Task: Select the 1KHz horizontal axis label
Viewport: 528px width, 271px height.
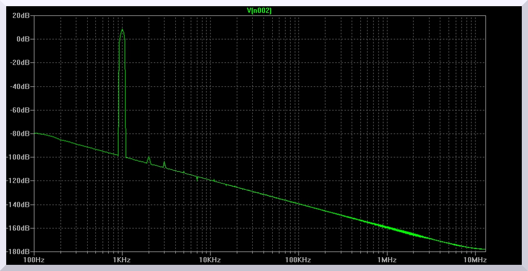Action: [122, 260]
